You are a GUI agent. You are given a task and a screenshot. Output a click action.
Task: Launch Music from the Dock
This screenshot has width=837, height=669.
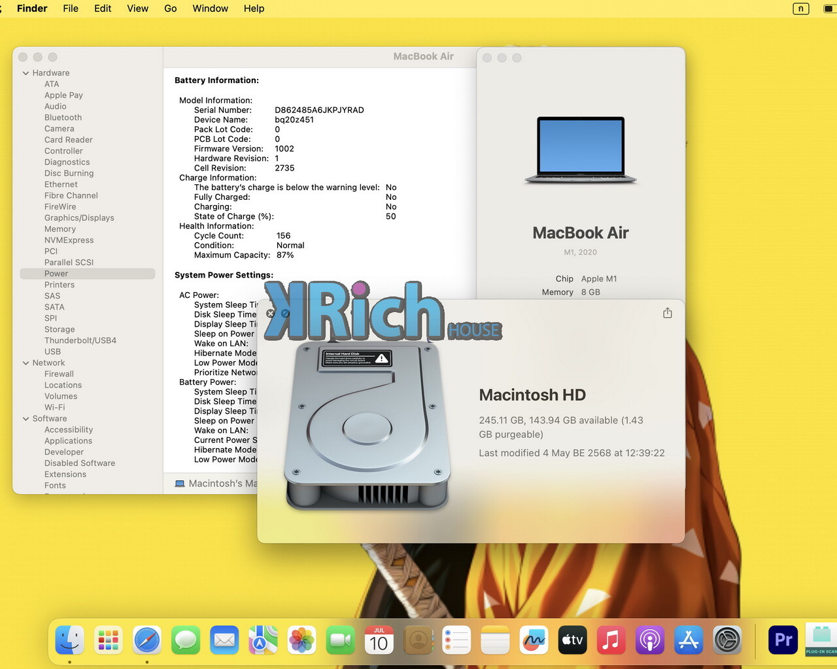click(611, 640)
